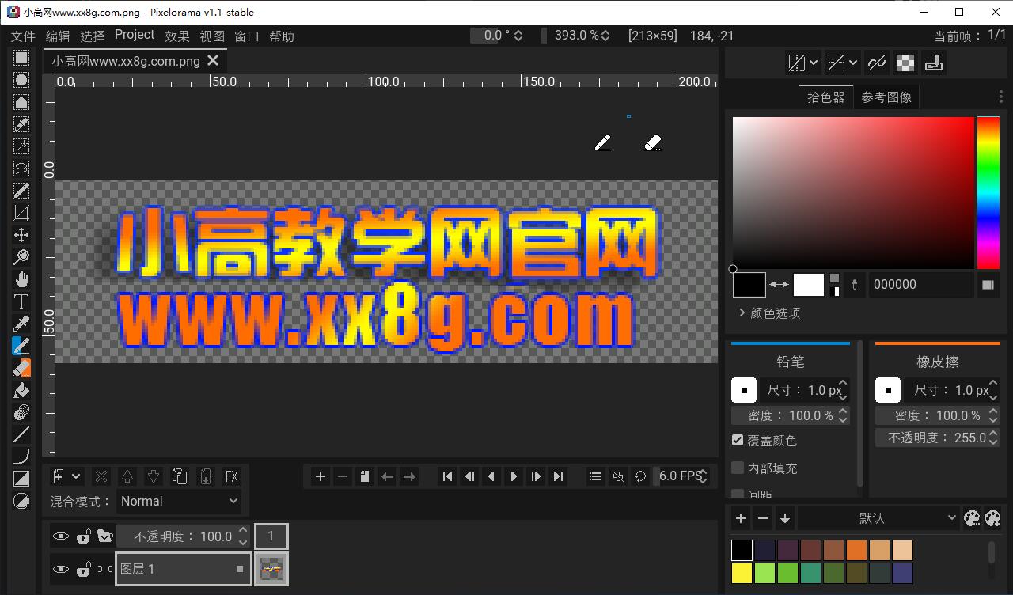Viewport: 1013px width, 595px height.
Task: Toggle animation loop mode
Action: tap(640, 476)
